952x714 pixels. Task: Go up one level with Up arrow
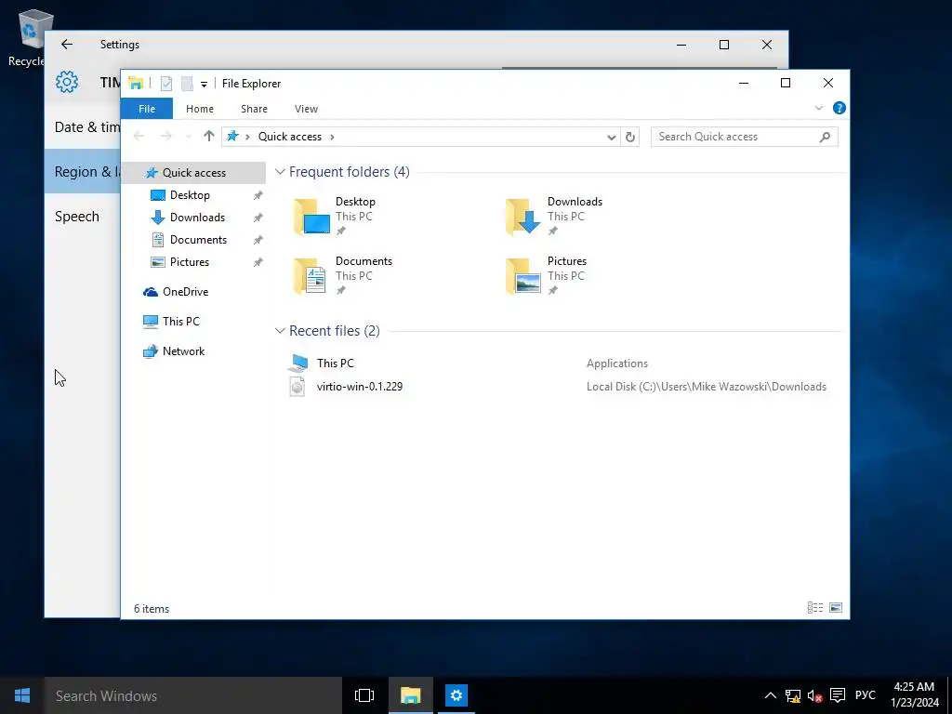pyautogui.click(x=209, y=136)
